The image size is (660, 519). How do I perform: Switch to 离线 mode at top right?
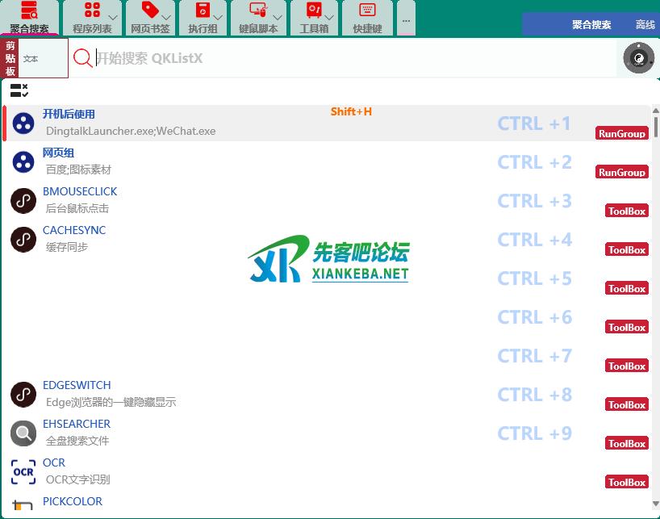pyautogui.click(x=645, y=25)
